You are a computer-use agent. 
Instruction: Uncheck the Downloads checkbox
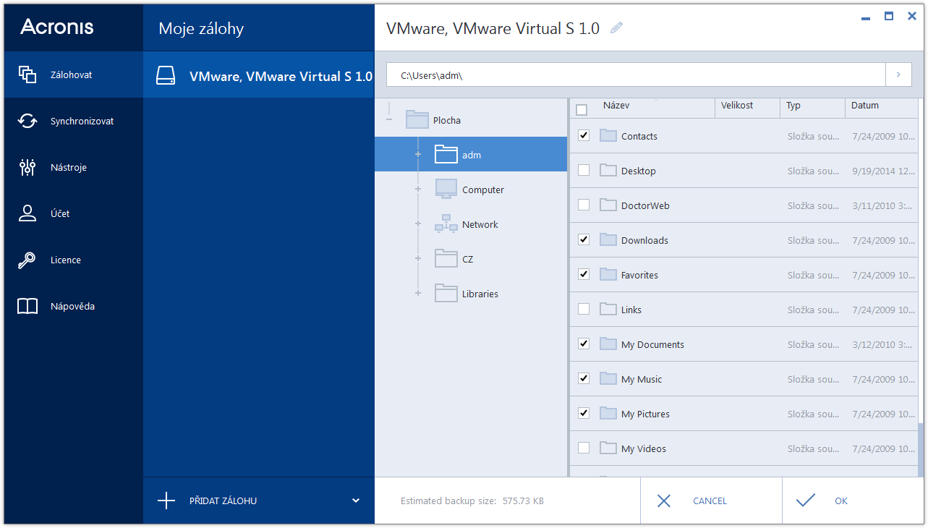[584, 239]
